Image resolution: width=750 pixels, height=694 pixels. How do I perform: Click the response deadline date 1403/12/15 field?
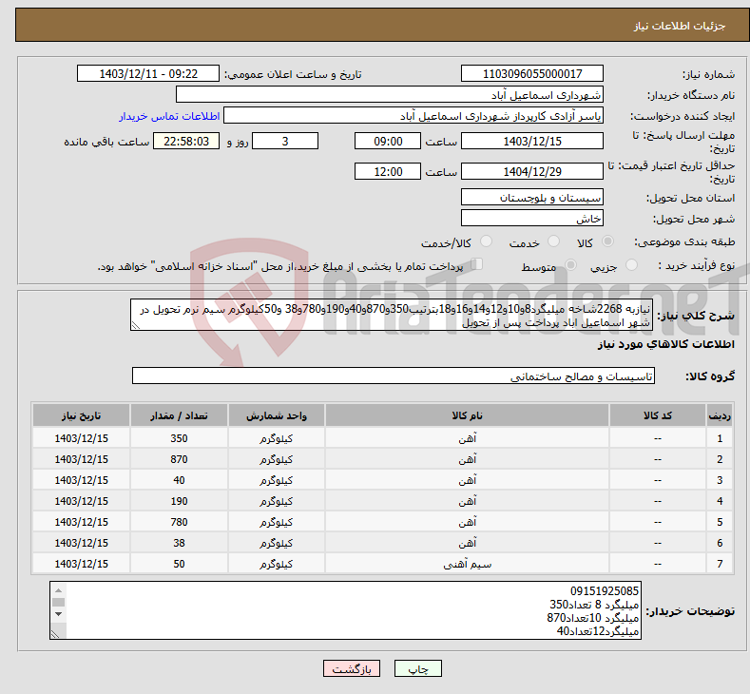[532, 141]
